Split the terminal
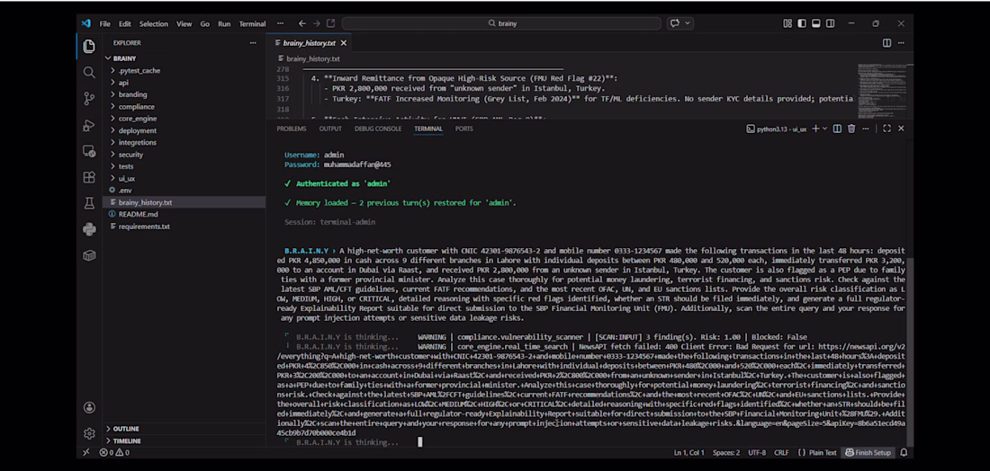Screen dimensions: 990x471 click(837, 129)
